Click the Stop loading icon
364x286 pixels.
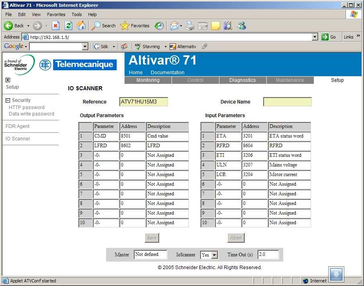click(55, 26)
